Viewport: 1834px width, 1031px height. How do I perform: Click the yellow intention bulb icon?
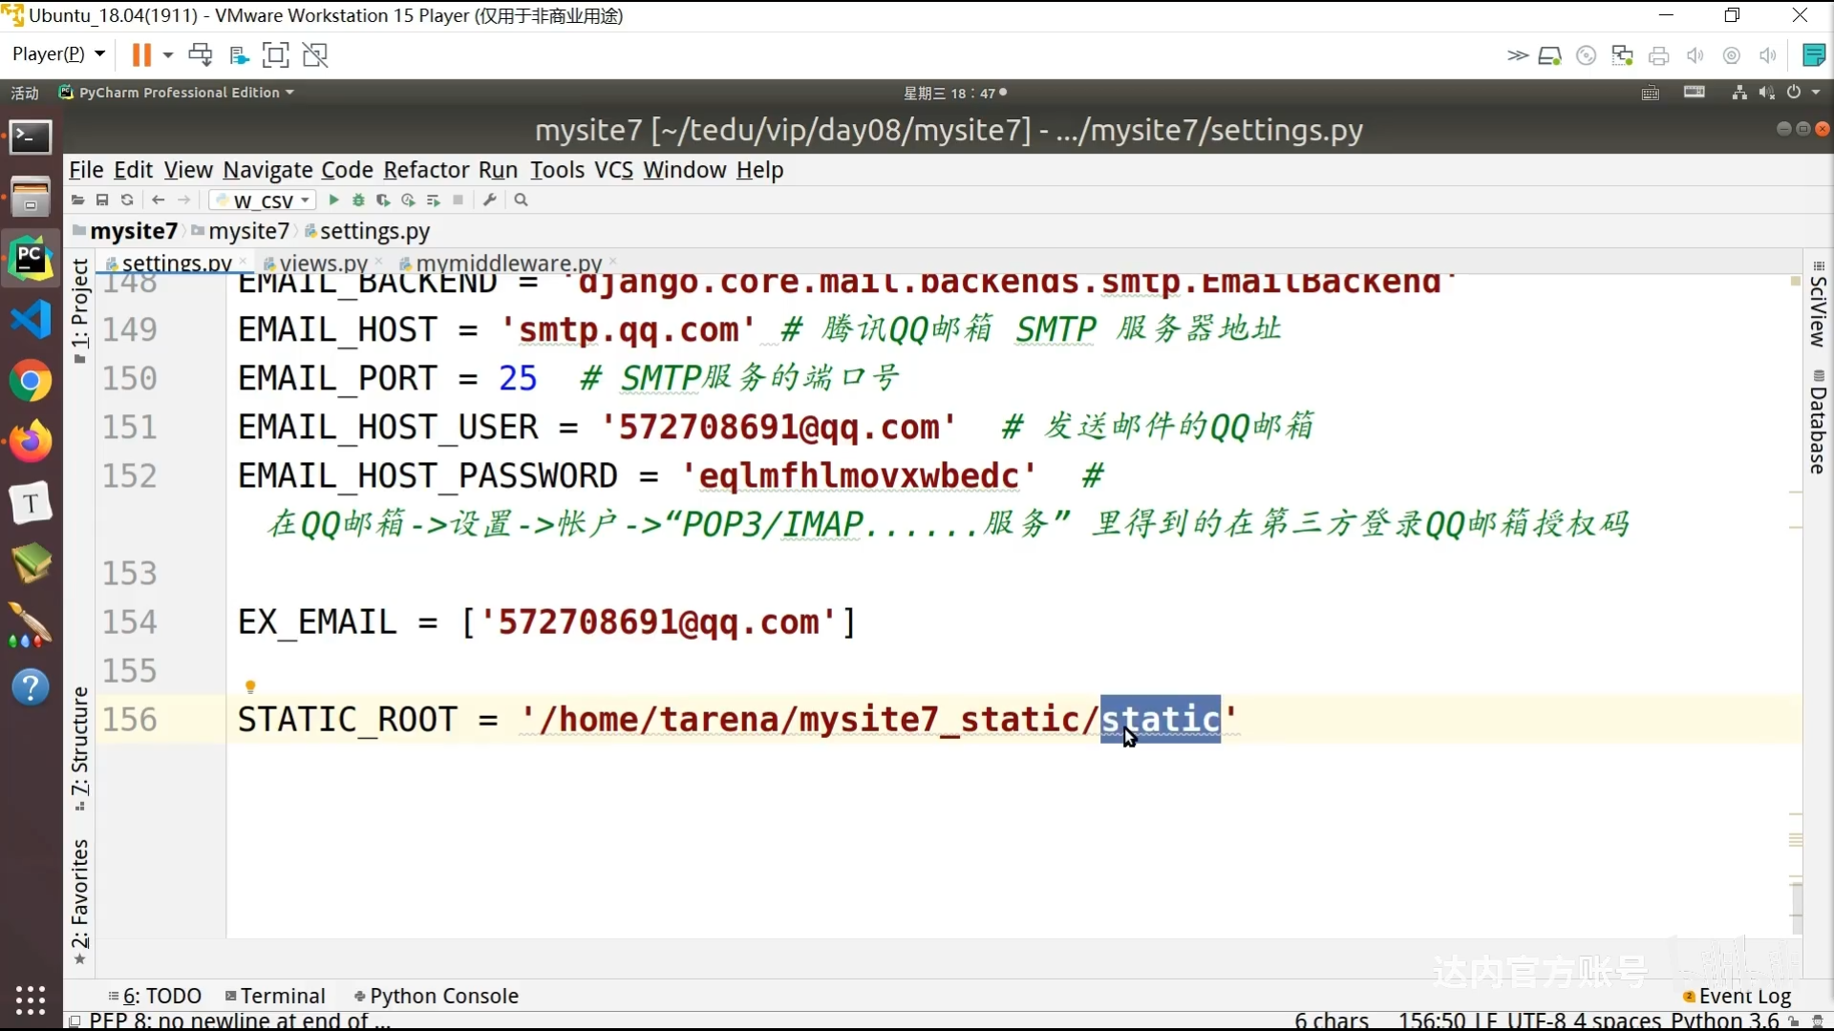(x=250, y=686)
